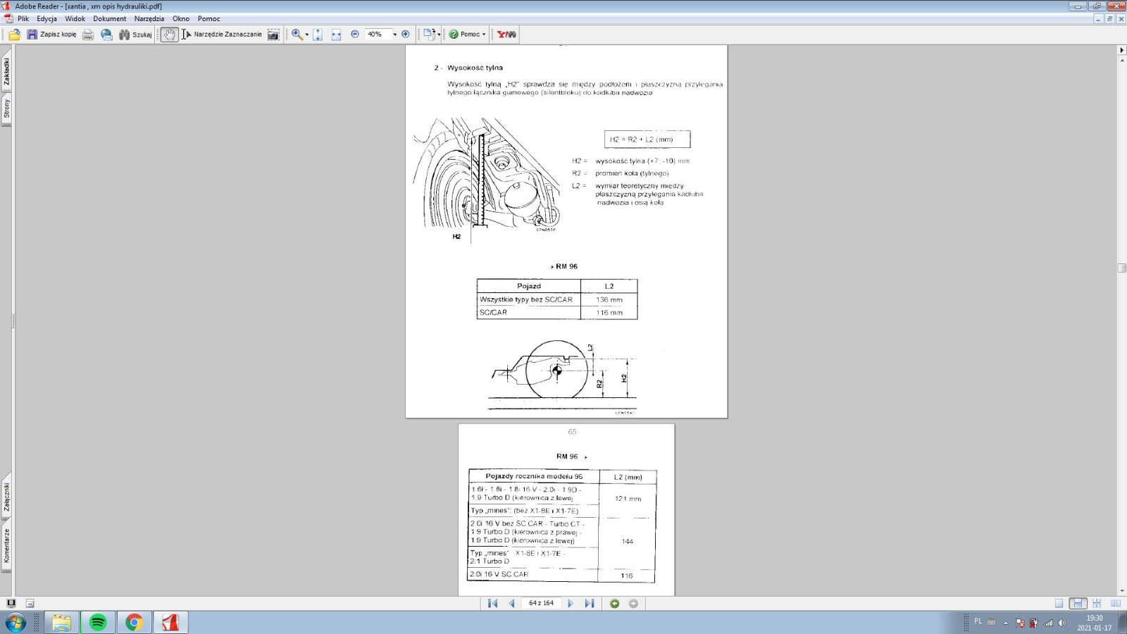The height and width of the screenshot is (634, 1127).
Task: Show hidden tray icons arrow
Action: (x=1005, y=623)
